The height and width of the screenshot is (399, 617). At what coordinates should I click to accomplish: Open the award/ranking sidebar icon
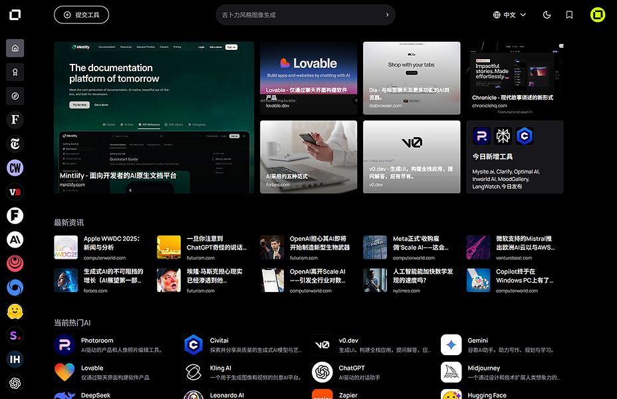click(x=15, y=72)
